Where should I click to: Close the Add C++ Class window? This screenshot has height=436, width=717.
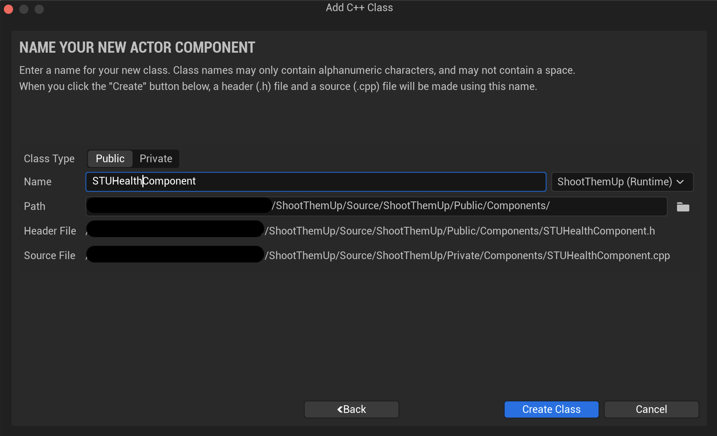[8, 9]
